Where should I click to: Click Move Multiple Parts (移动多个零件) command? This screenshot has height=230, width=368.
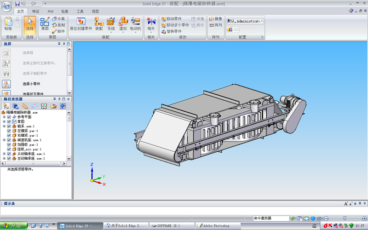pyautogui.click(x=175, y=25)
